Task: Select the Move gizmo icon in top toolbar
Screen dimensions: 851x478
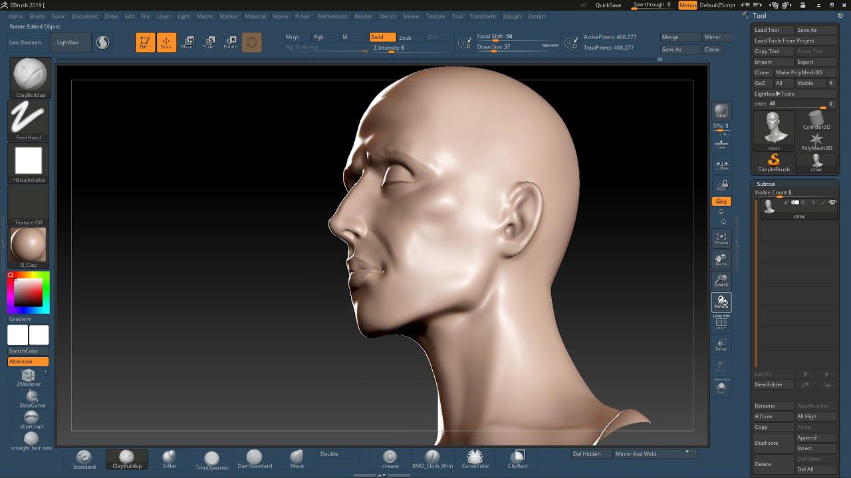Action: pos(187,42)
